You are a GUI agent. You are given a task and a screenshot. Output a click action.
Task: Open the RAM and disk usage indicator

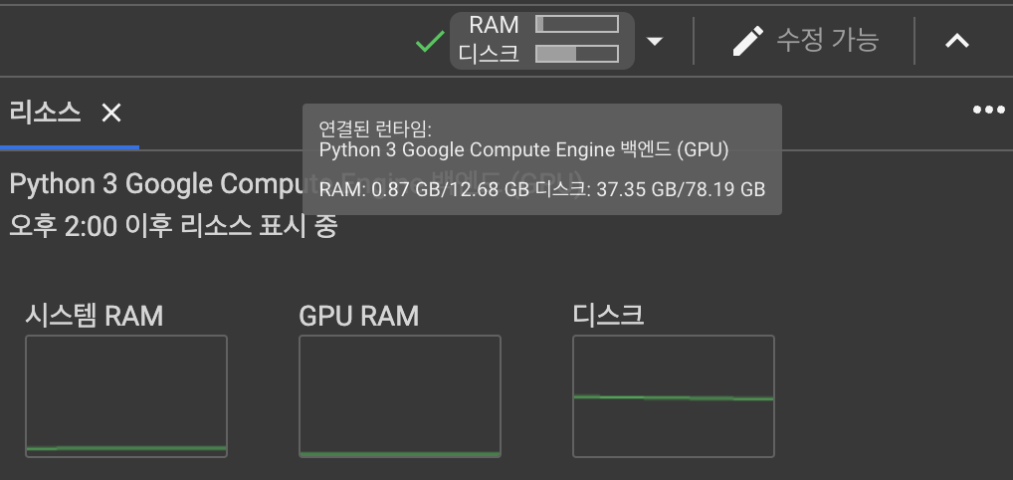tap(542, 40)
